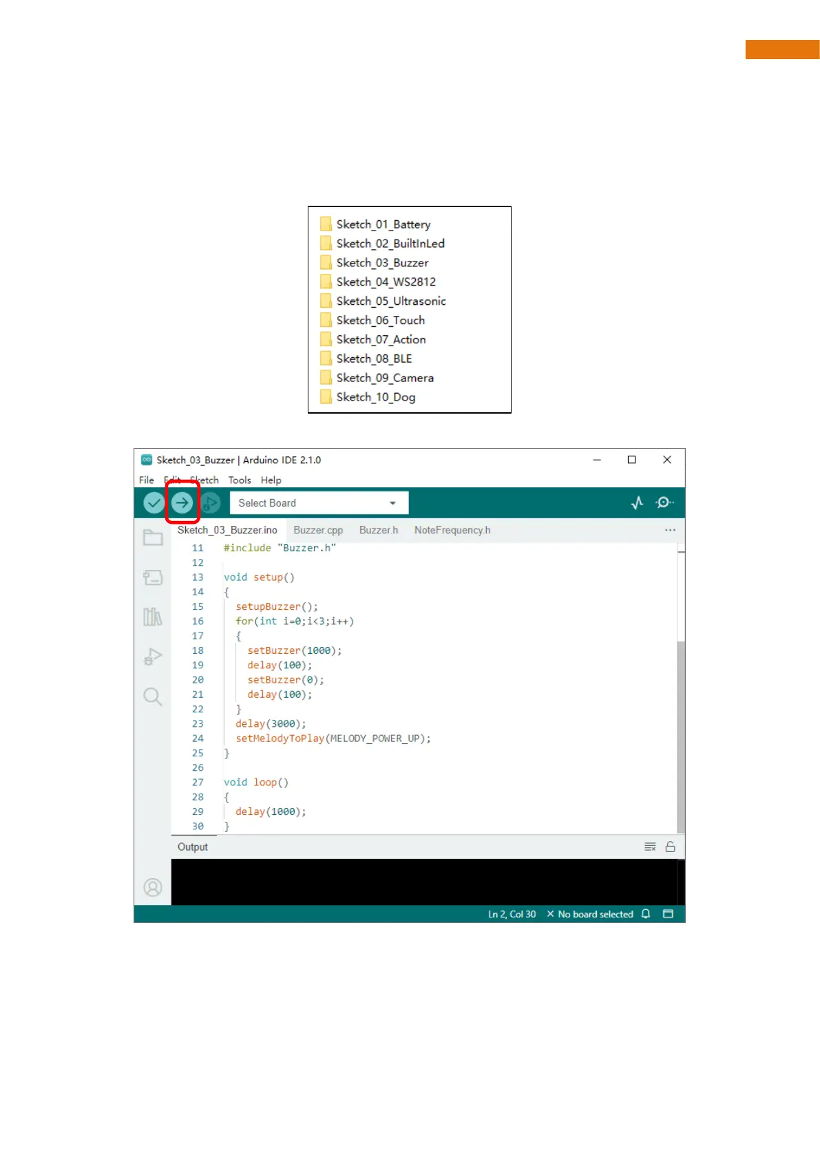Open the Help menu
The width and height of the screenshot is (820, 1159).
[x=271, y=480]
